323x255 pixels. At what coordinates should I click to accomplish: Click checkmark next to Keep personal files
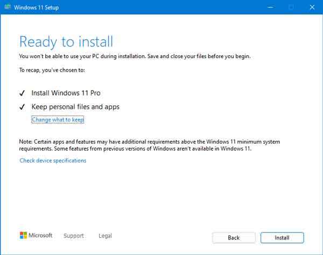[22, 107]
